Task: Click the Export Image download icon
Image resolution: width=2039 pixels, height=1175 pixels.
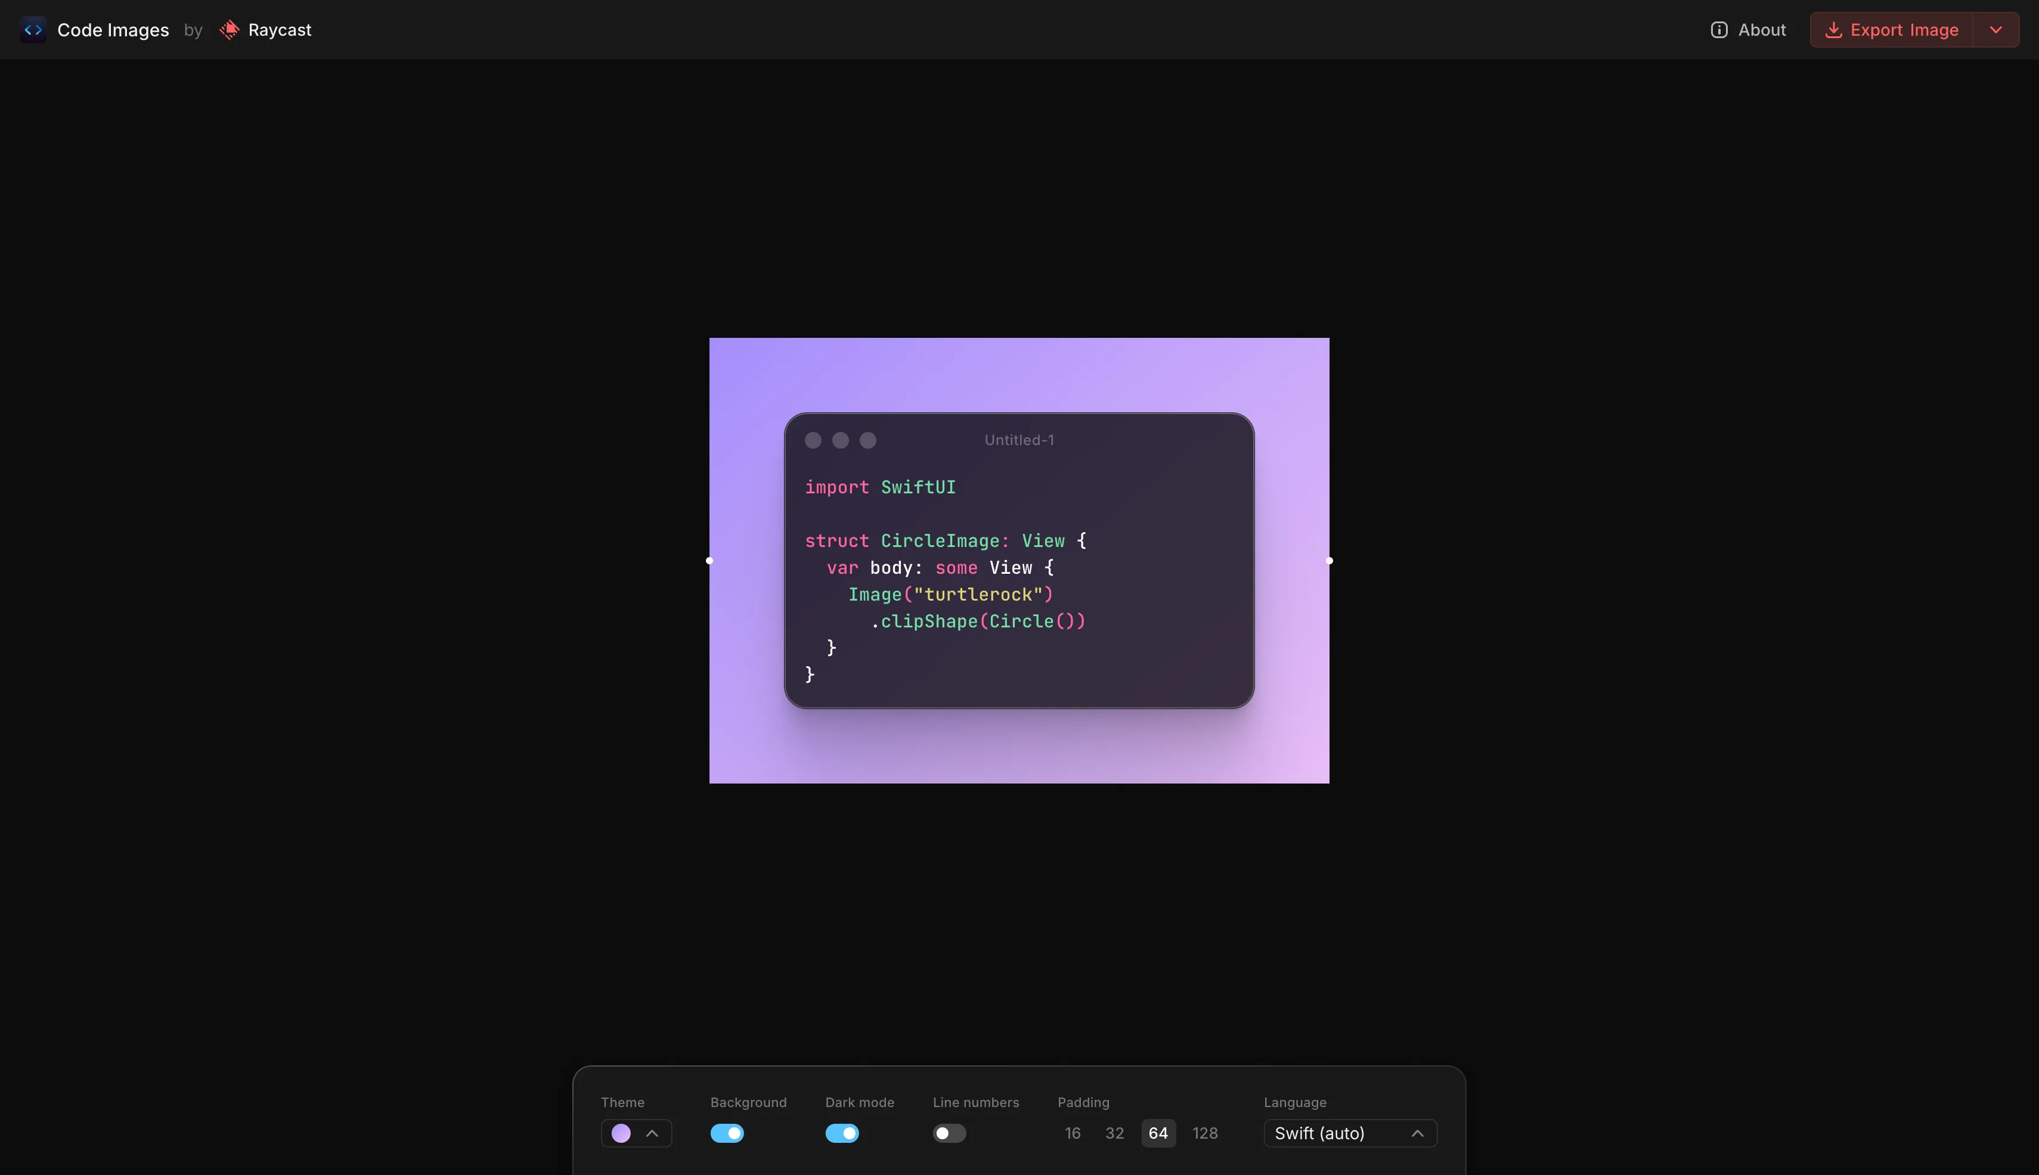Action: [1833, 30]
